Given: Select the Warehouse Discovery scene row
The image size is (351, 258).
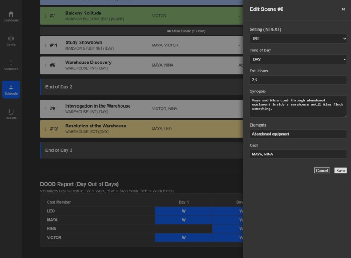Looking at the screenshot, I should [141, 65].
